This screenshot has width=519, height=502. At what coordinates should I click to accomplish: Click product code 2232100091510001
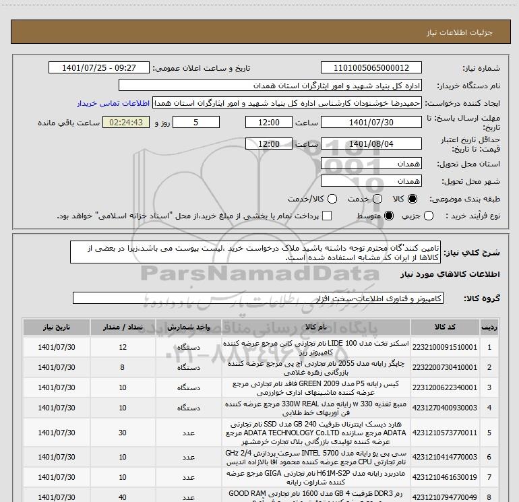[445, 347]
